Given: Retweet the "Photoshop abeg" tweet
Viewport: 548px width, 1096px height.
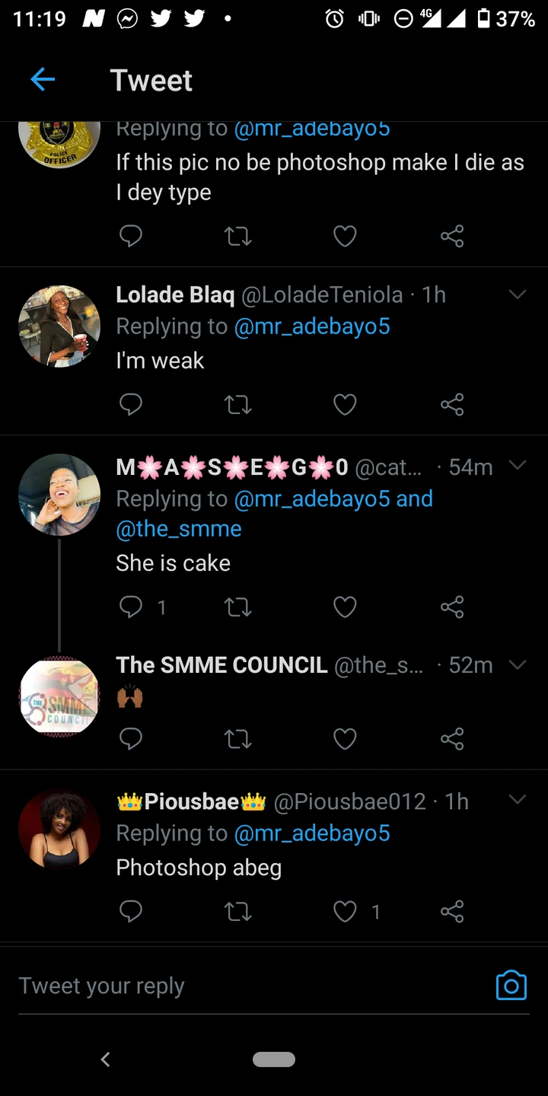Looking at the screenshot, I should pyautogui.click(x=238, y=911).
